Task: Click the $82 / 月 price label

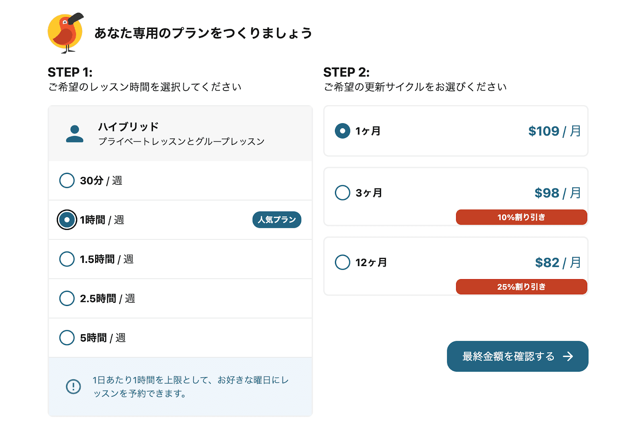Action: (x=558, y=263)
